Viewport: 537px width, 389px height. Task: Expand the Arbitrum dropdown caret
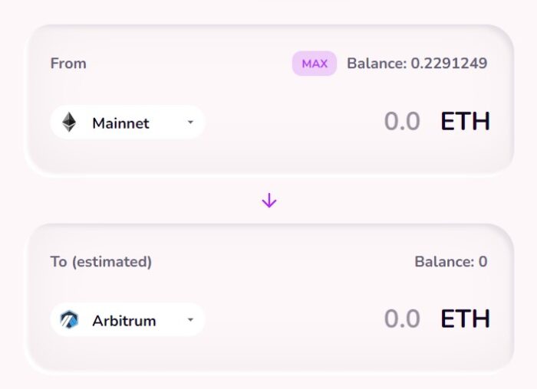[190, 320]
